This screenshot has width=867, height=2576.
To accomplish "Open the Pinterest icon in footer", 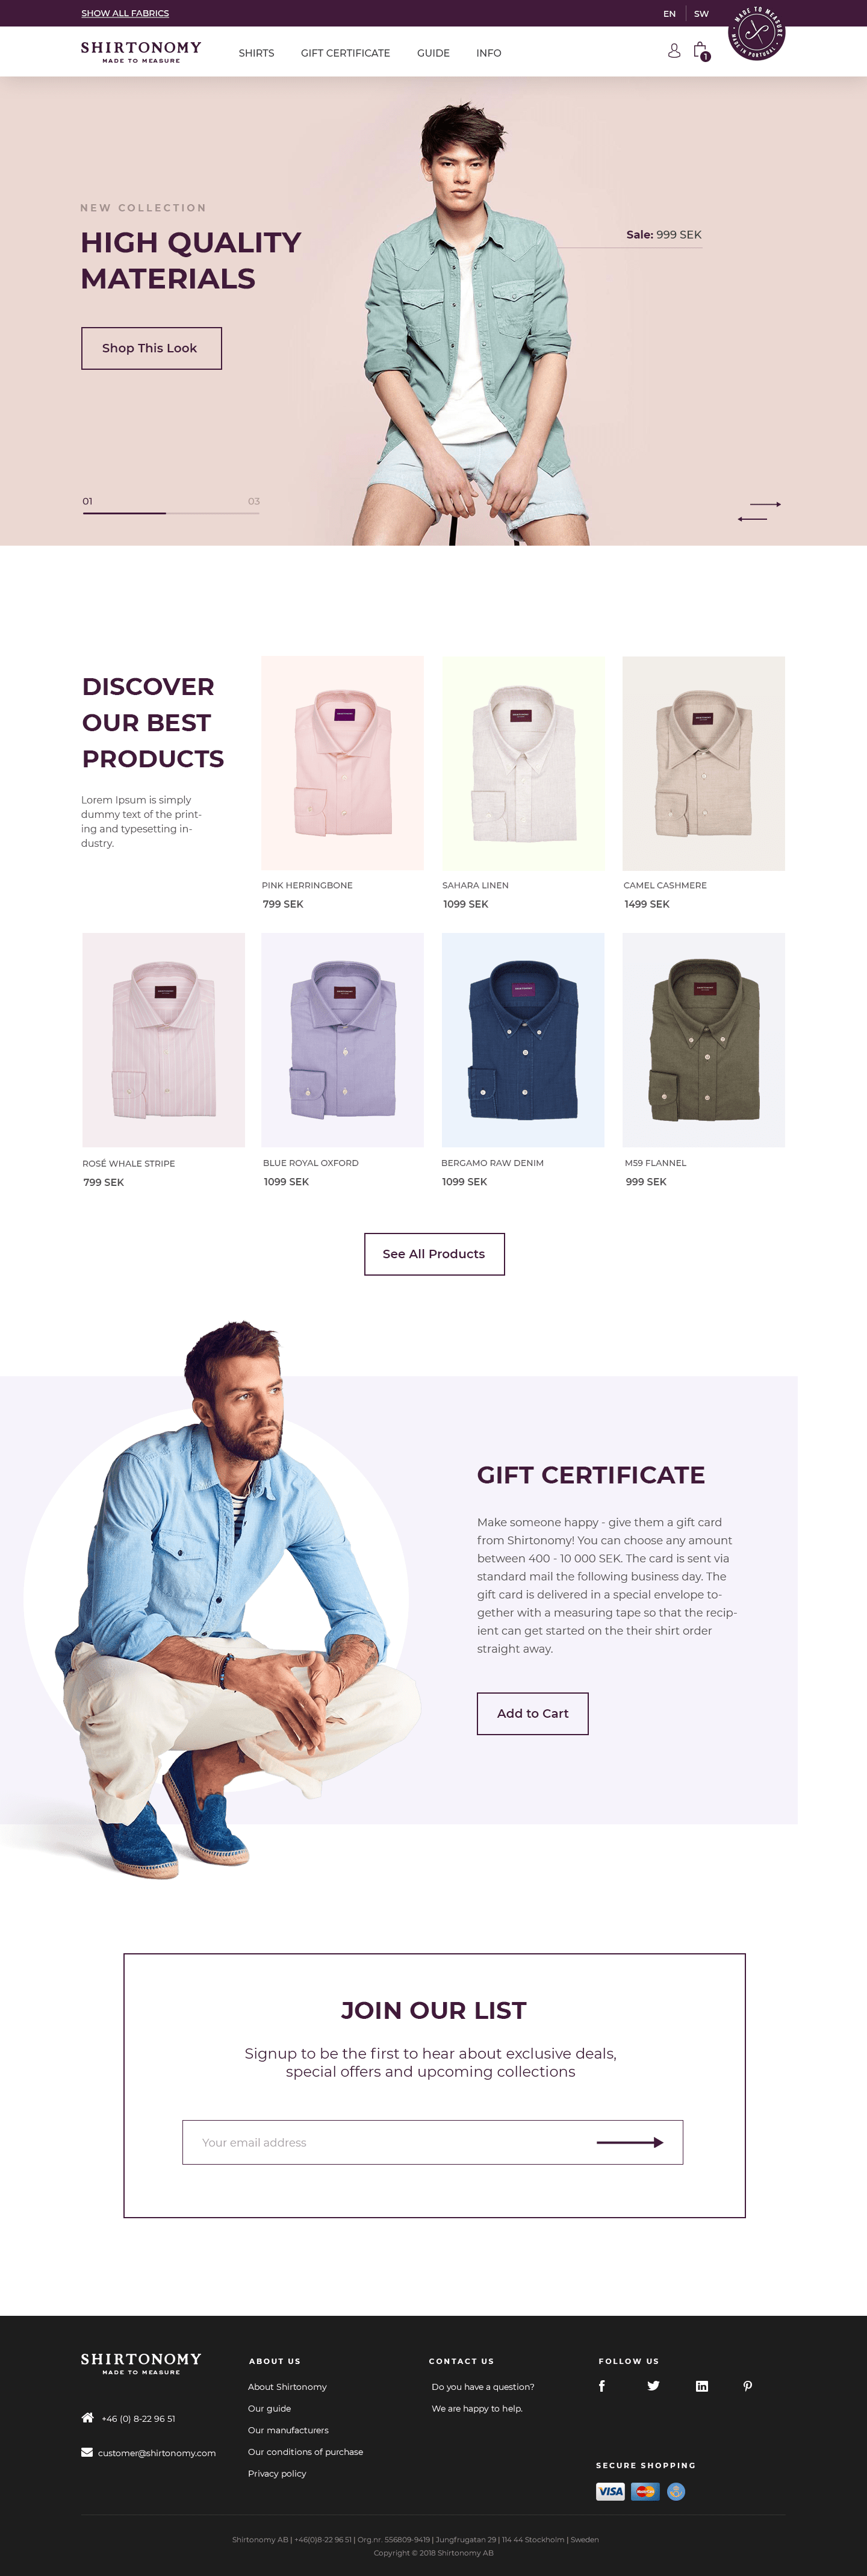I will pyautogui.click(x=747, y=2386).
